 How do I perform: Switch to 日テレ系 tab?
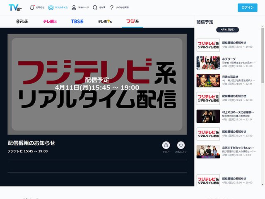point(22,21)
